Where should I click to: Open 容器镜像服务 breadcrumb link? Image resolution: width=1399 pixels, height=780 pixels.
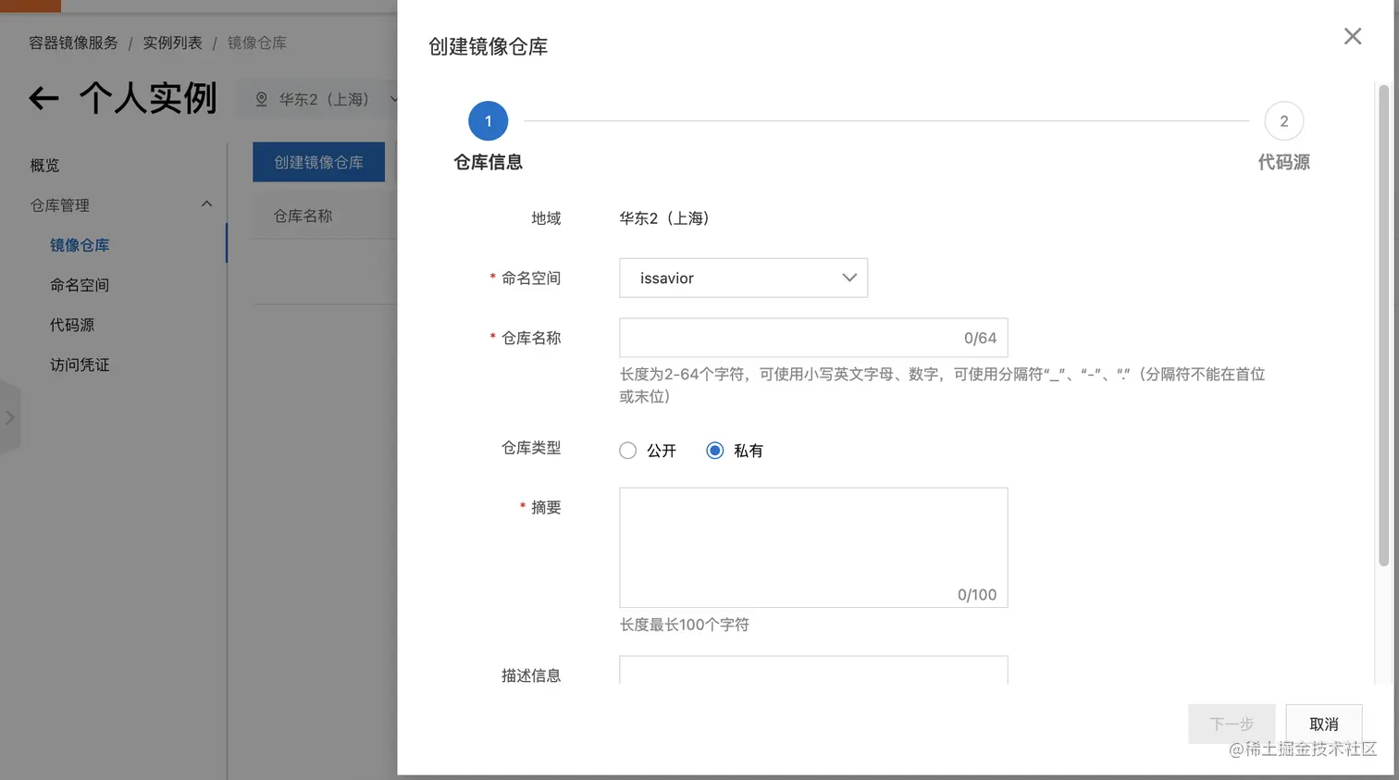click(74, 43)
